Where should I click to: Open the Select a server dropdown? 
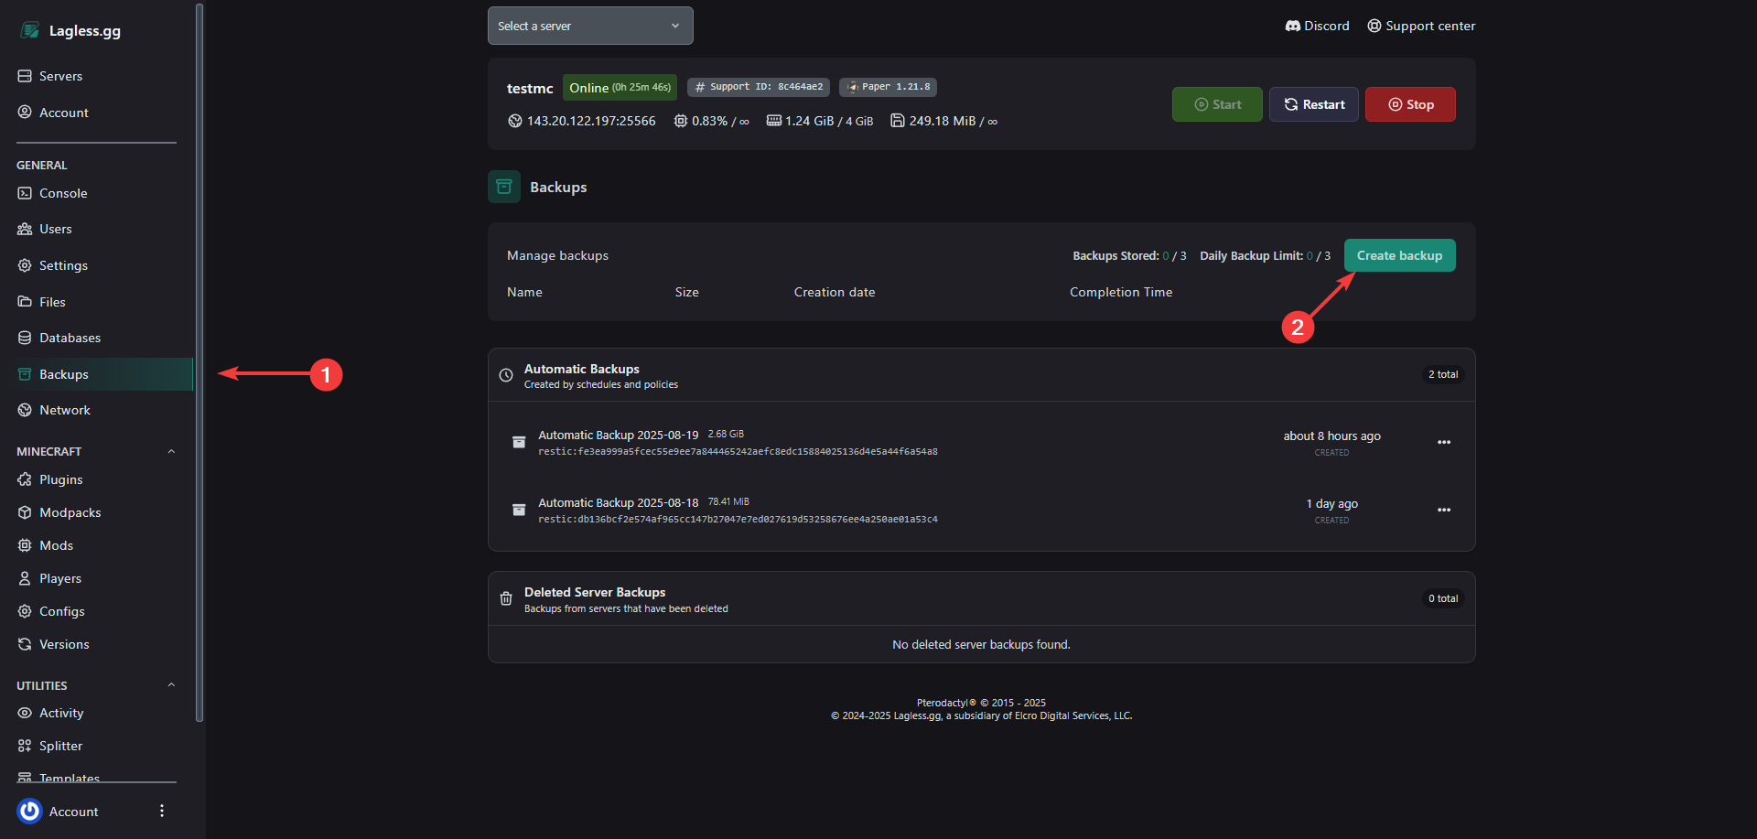click(590, 26)
